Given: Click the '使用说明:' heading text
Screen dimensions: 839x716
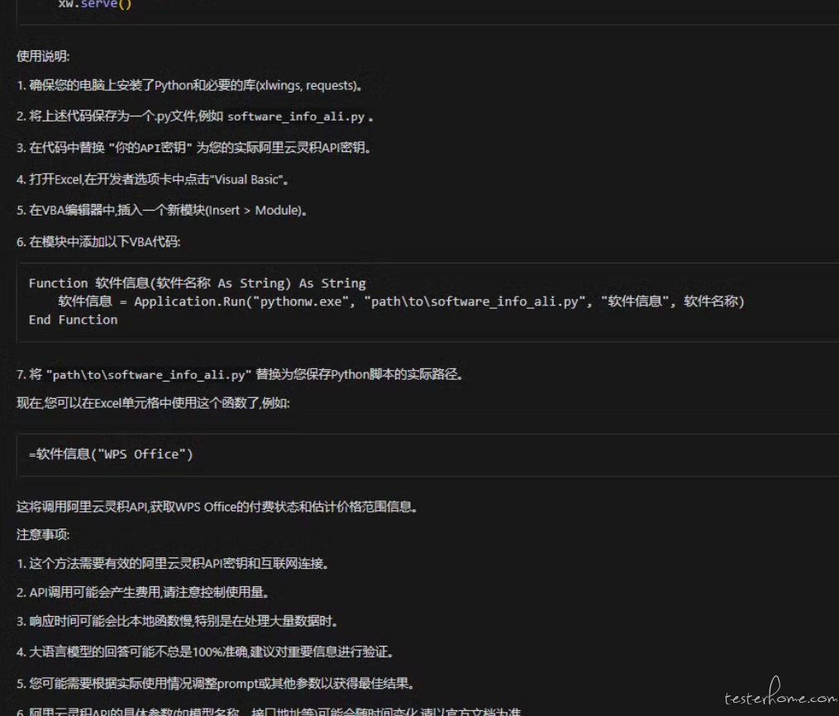Looking at the screenshot, I should (43, 56).
